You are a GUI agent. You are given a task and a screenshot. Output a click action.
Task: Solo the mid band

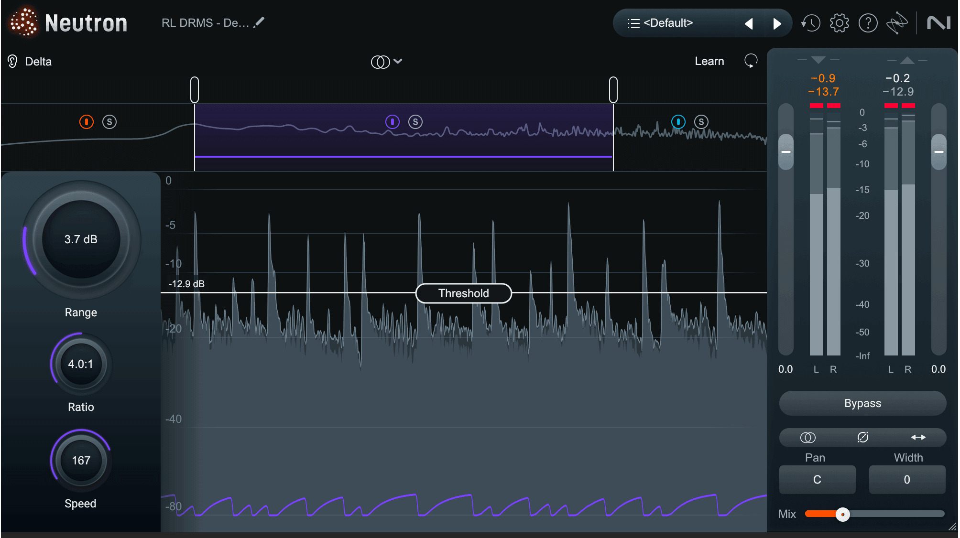(x=415, y=122)
